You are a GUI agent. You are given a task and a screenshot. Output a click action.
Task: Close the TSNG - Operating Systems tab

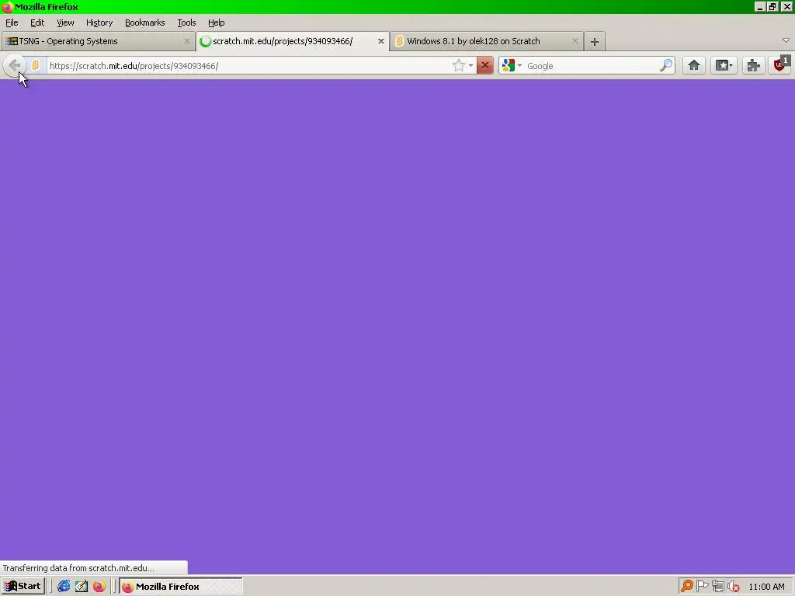(x=186, y=41)
